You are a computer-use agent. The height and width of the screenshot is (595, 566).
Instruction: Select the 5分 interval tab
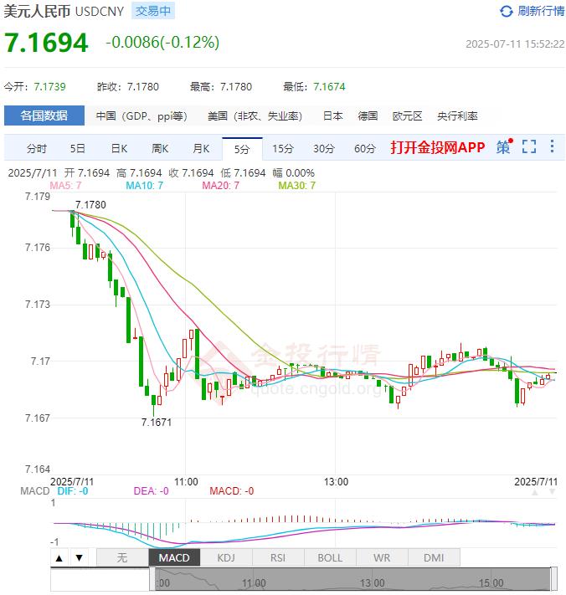coord(242,149)
